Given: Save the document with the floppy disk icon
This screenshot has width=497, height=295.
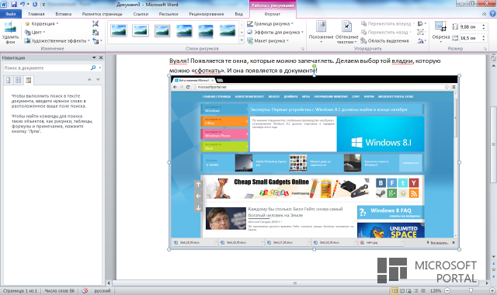Looking at the screenshot, I should [14, 5].
